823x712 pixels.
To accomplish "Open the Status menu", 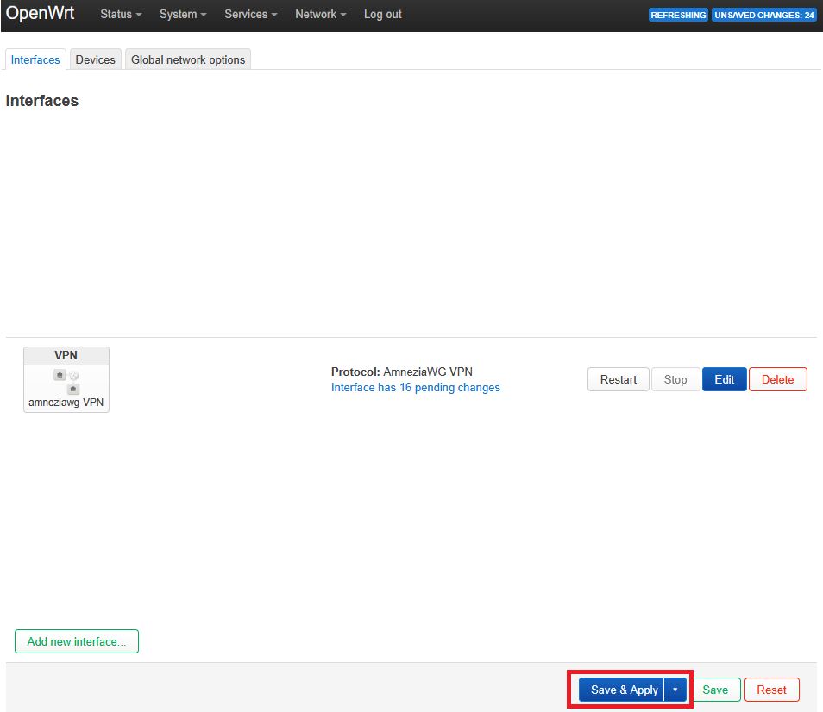I will pyautogui.click(x=121, y=15).
